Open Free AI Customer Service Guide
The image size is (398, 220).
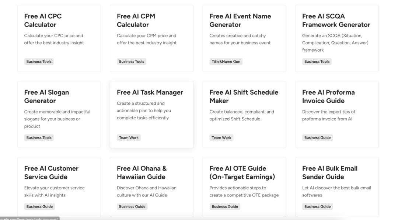(51, 172)
